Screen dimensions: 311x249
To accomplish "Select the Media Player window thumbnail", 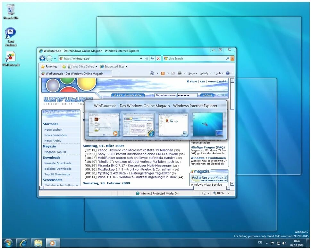I will click(x=104, y=124).
